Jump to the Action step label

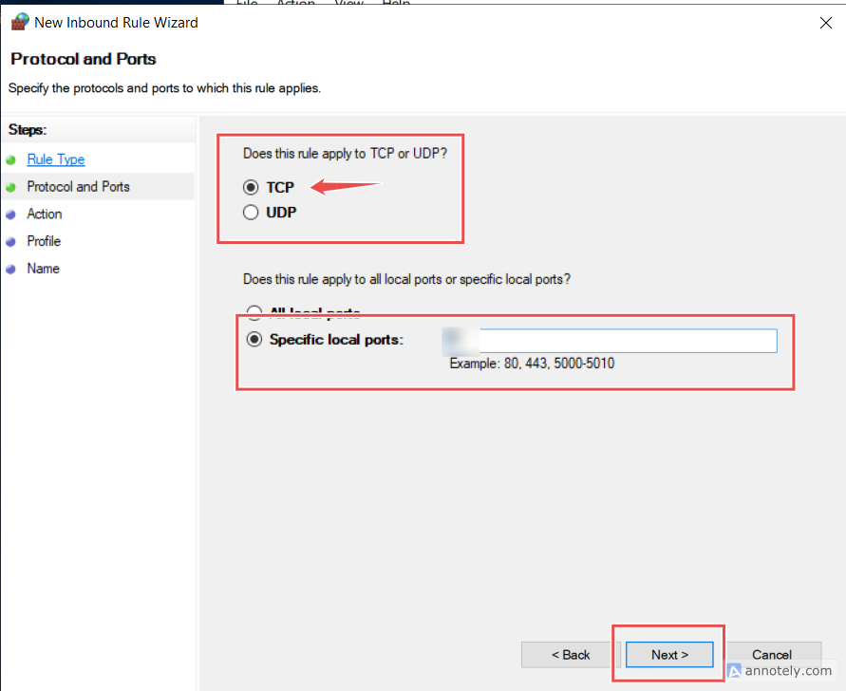45,215
